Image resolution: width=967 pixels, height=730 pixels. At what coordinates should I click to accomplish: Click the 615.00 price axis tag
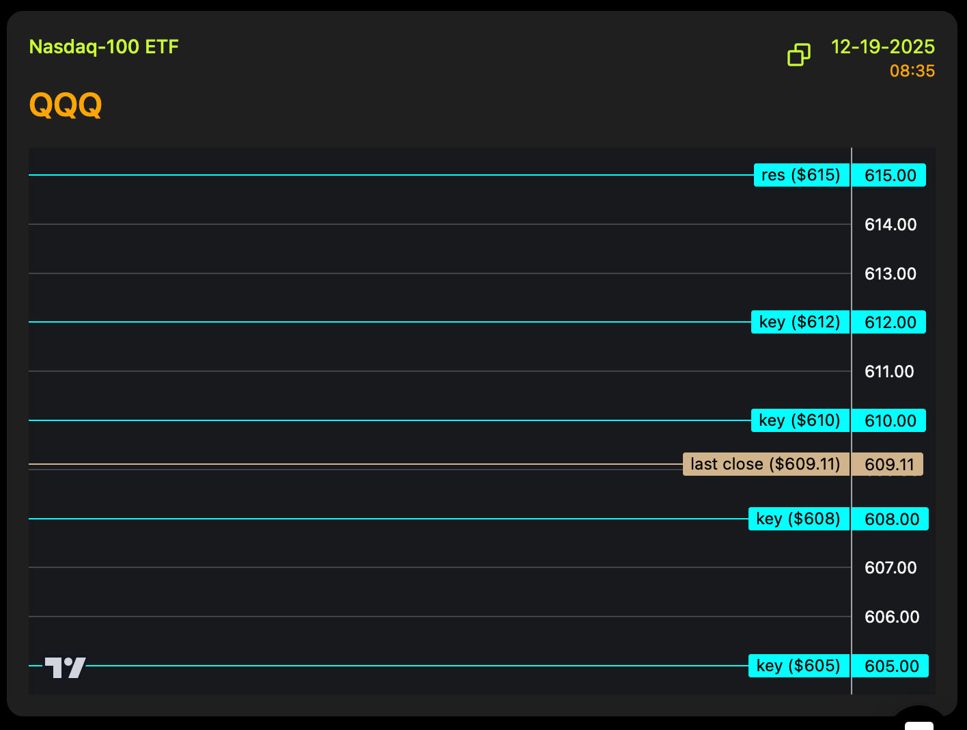point(890,175)
